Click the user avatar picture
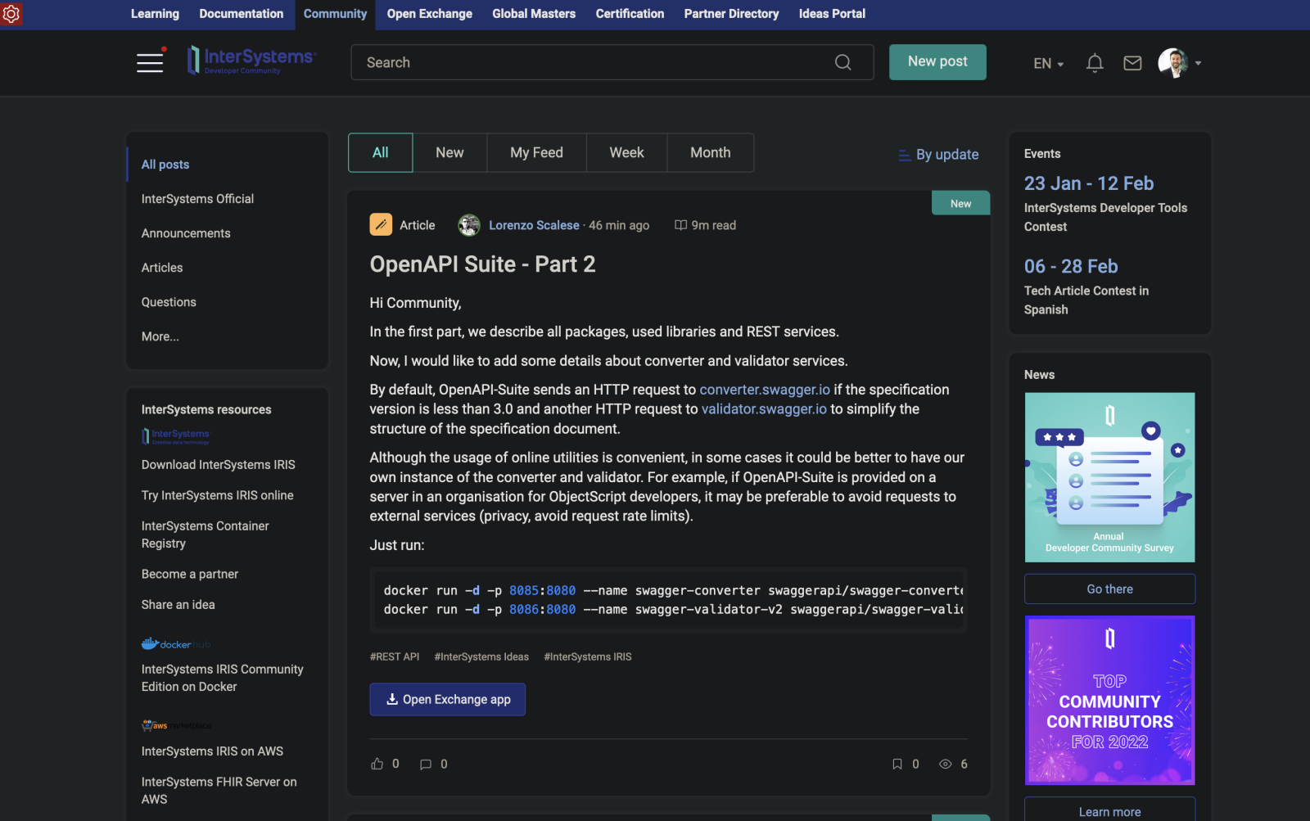The width and height of the screenshot is (1310, 821). [1173, 62]
